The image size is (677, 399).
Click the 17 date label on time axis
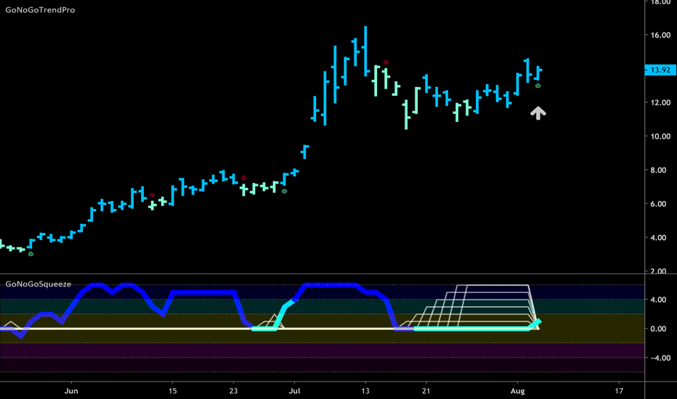pos(619,391)
